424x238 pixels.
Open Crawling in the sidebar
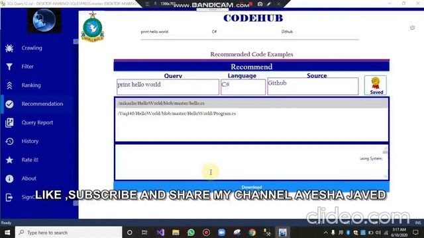[x=32, y=48]
